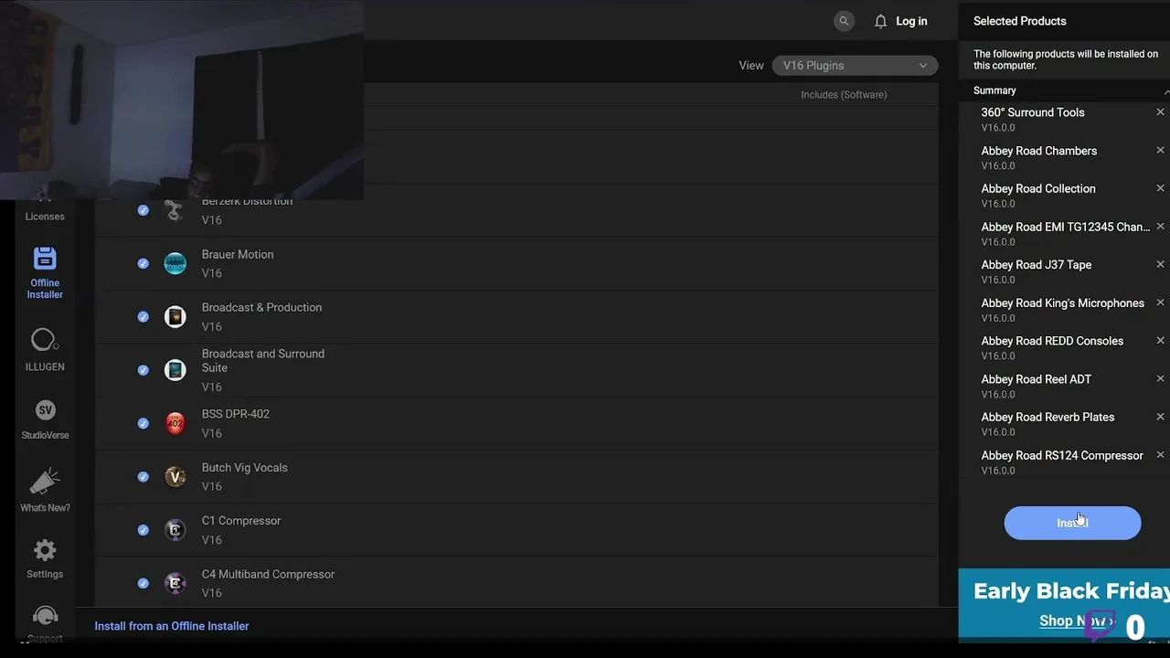Open the notifications bell icon
This screenshot has width=1170, height=658.
[880, 21]
